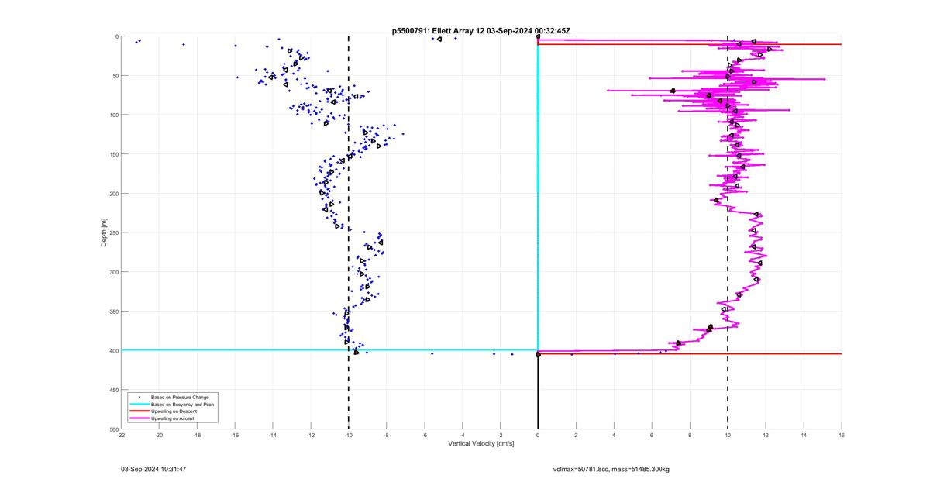Click the red line sample in the legend

(139, 411)
